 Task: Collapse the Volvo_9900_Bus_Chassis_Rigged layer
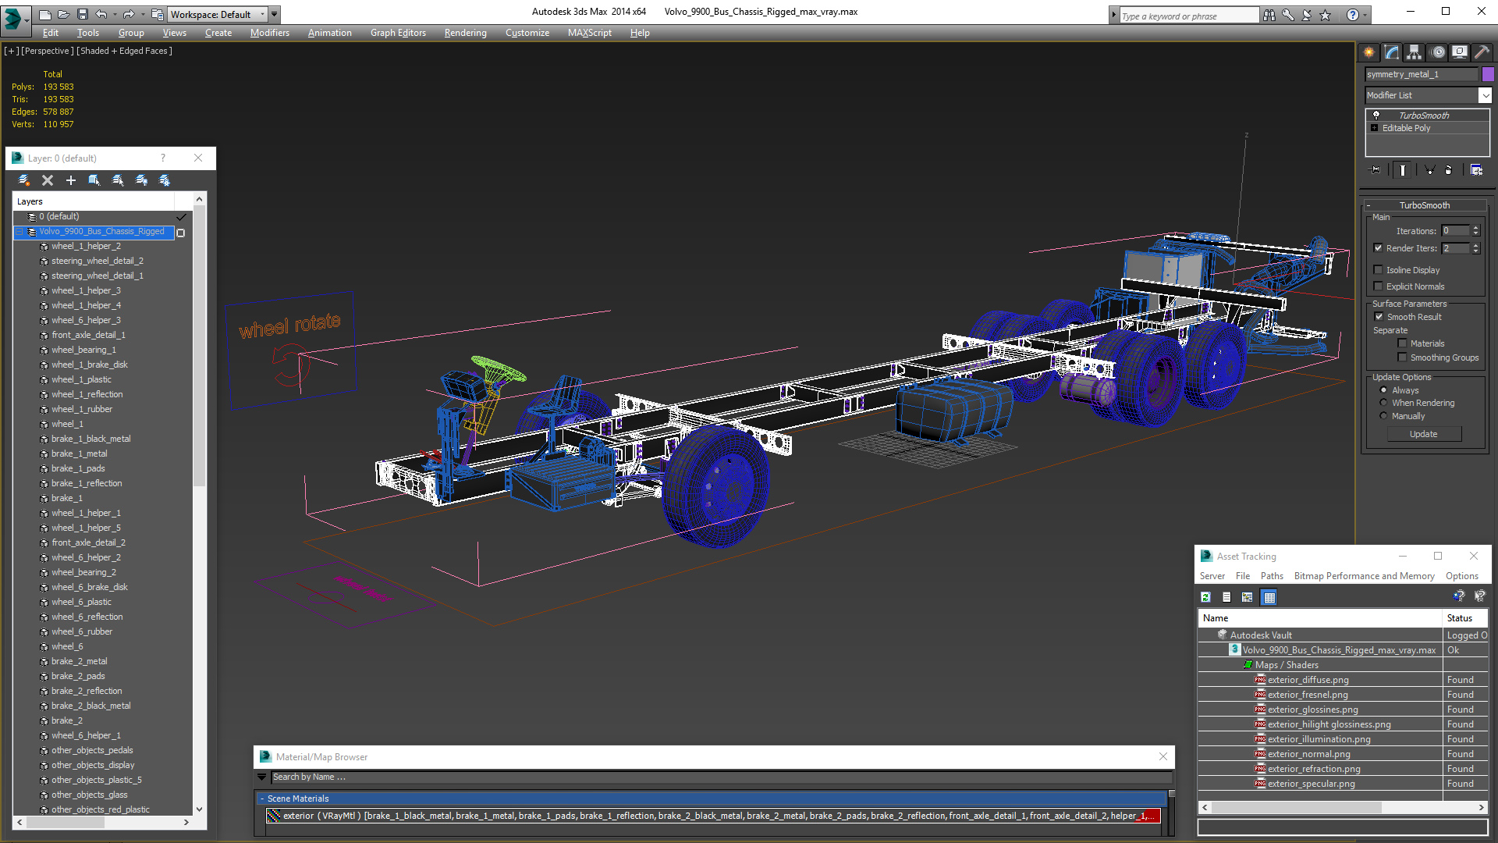click(x=19, y=232)
